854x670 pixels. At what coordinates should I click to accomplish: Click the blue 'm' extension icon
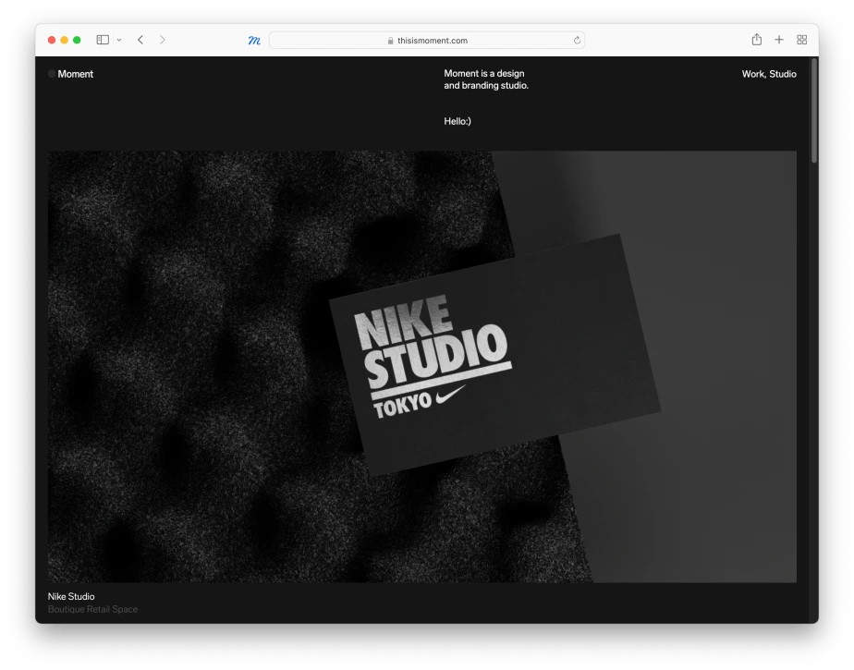click(x=254, y=41)
